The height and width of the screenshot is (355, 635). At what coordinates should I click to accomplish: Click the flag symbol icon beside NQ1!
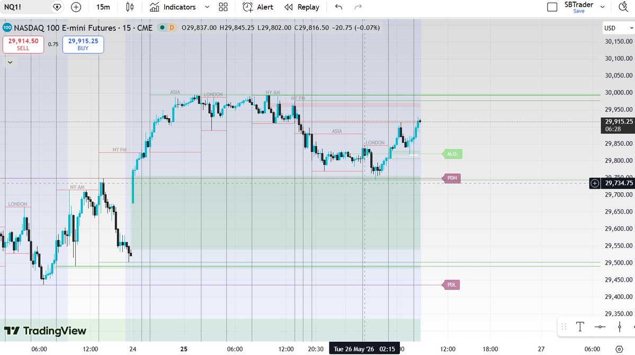[57, 7]
